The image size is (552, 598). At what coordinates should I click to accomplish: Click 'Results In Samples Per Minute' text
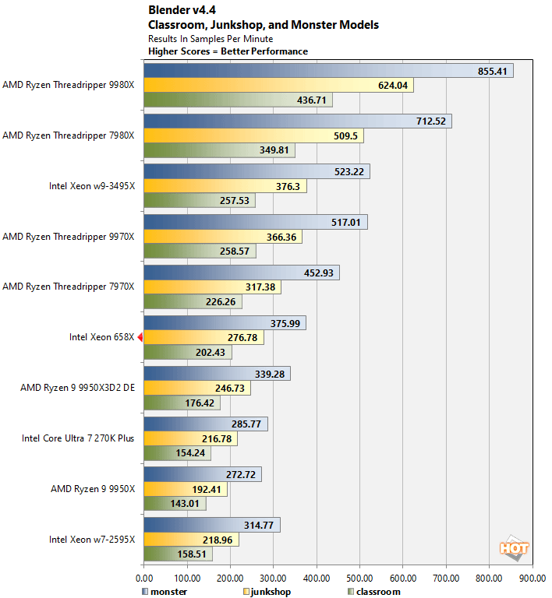click(211, 39)
